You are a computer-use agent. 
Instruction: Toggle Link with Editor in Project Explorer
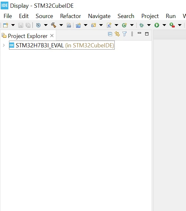click(117, 34)
